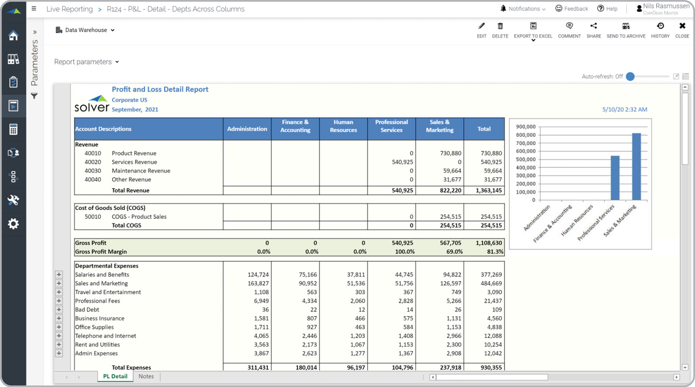Open the Comment tool
The height and width of the screenshot is (387, 695).
[569, 27]
